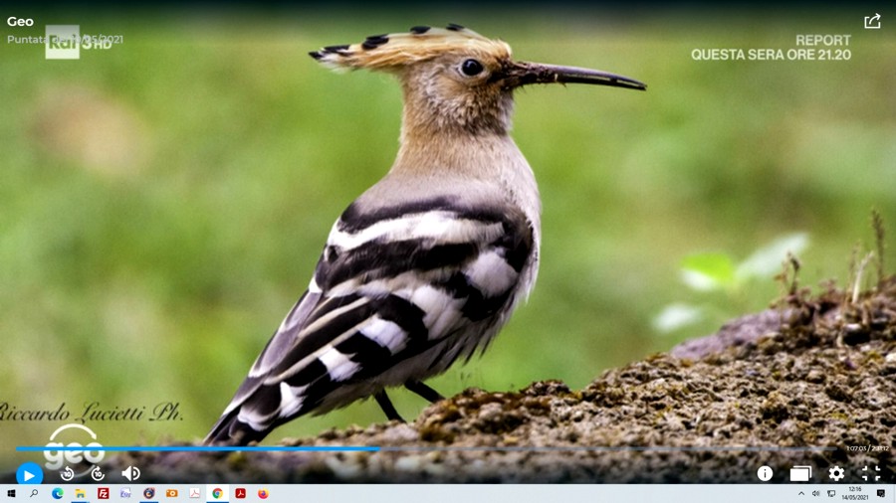The image size is (896, 503).
Task: Open the Windows Start menu
Action: pos(11,494)
